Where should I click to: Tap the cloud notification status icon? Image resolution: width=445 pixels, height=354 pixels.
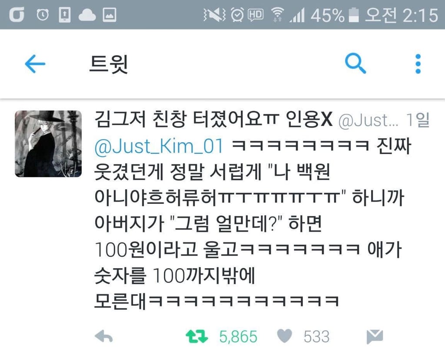click(87, 15)
